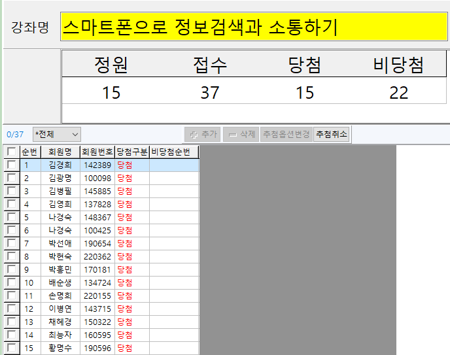Select member name 김광명

click(60, 178)
